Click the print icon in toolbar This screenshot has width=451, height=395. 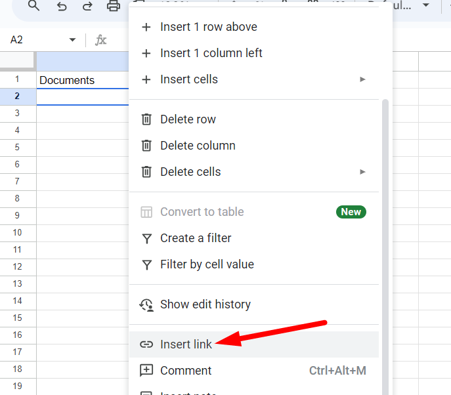114,6
